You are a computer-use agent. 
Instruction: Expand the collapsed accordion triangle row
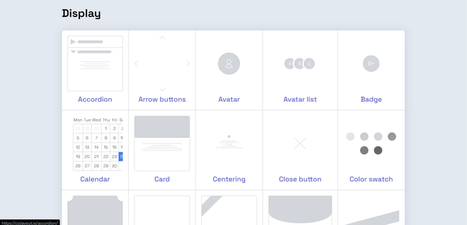95,41
